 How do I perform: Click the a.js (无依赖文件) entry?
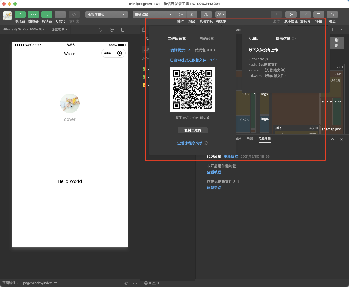(264, 65)
